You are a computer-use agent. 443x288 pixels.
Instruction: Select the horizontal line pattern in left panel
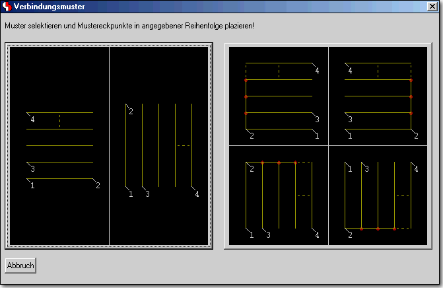pos(60,145)
